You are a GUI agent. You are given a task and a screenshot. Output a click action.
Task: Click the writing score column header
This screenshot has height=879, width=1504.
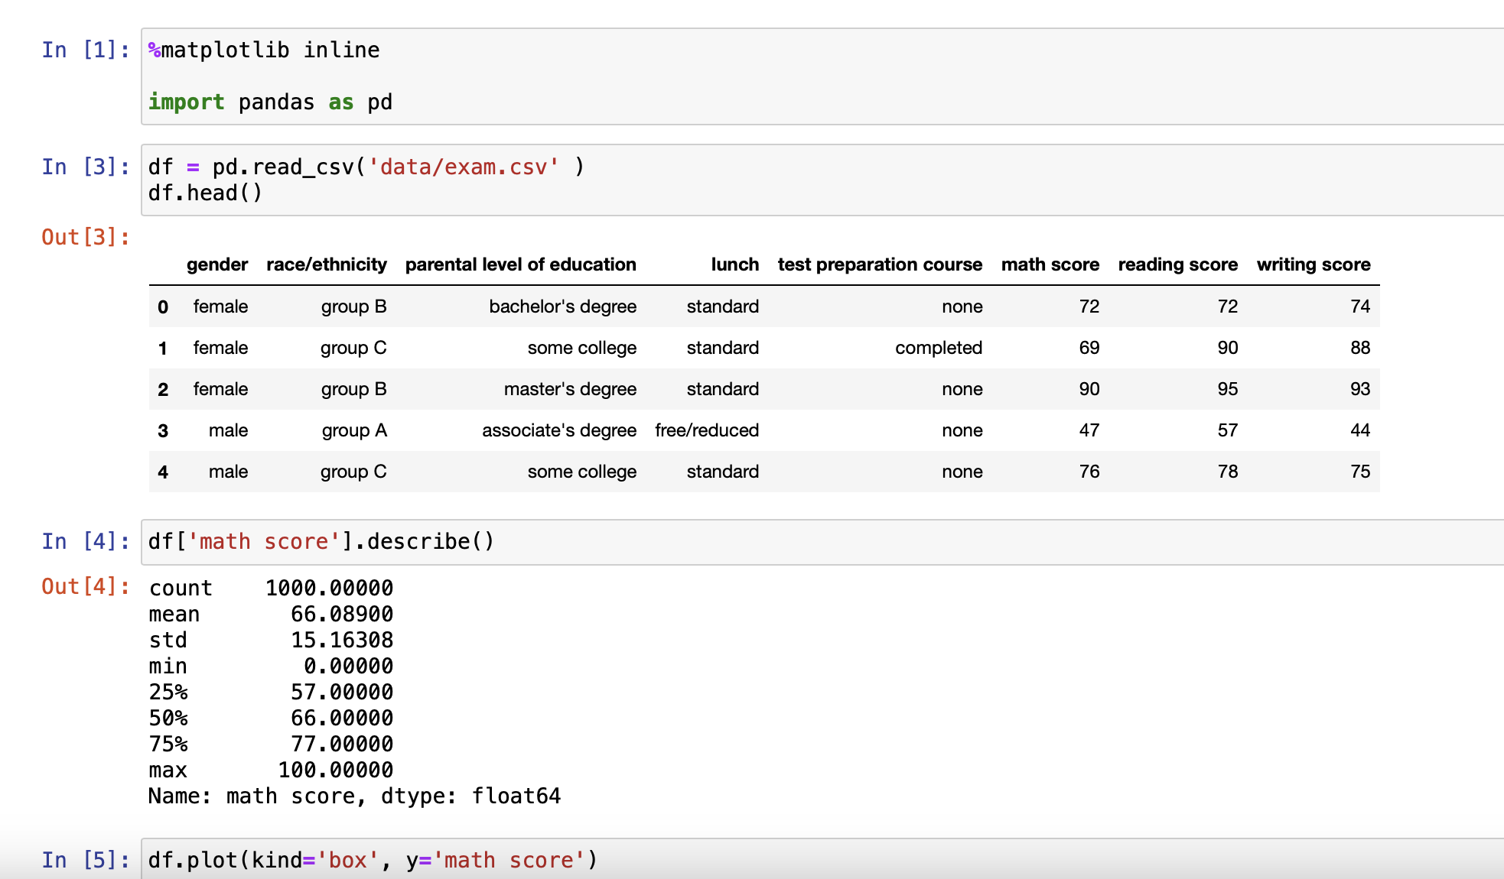click(x=1313, y=264)
